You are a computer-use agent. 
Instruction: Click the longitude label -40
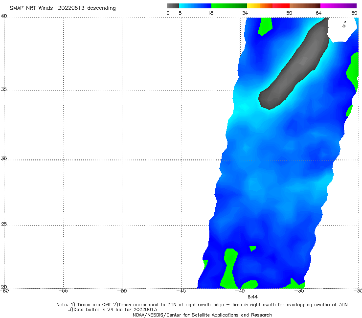[240, 291]
